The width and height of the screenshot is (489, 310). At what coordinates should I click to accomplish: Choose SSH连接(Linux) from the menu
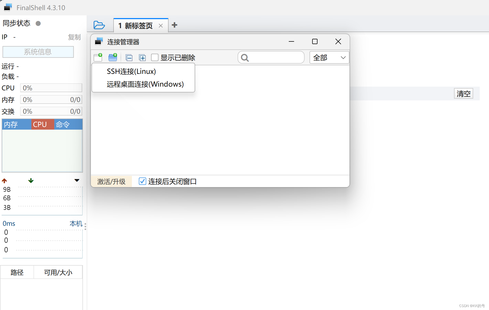coord(143,71)
